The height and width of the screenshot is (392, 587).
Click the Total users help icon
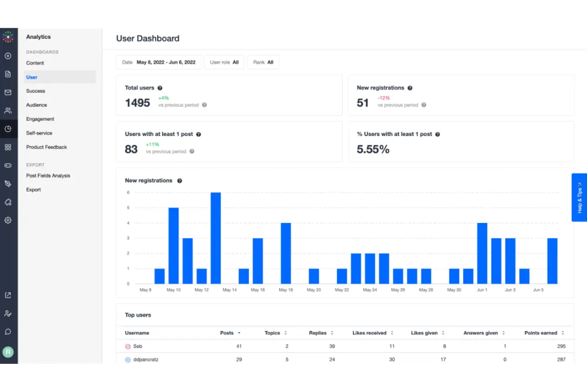(160, 88)
